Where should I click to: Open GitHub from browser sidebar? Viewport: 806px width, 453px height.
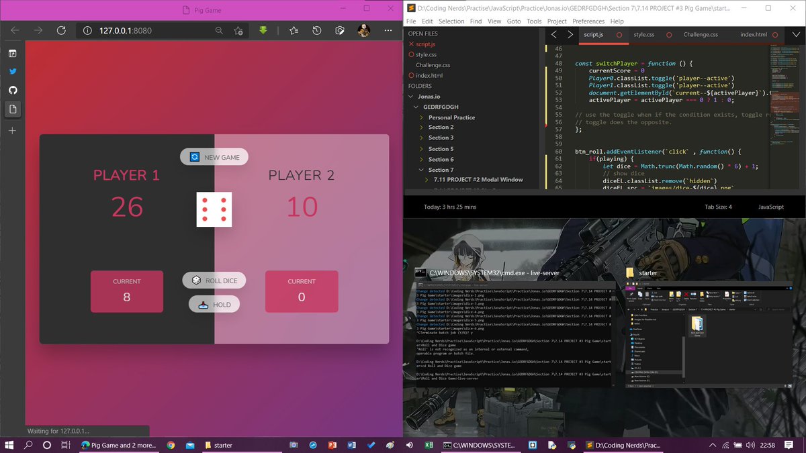pos(13,90)
